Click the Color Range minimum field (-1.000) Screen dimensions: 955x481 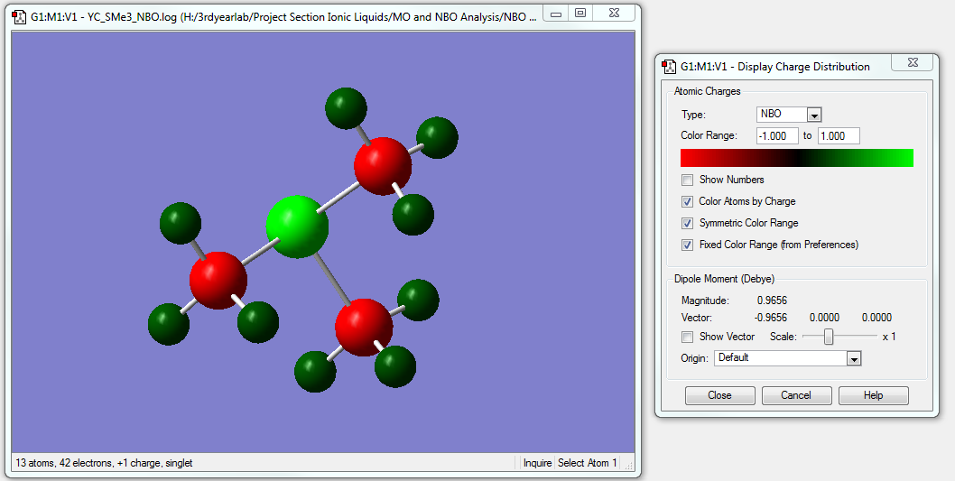777,136
